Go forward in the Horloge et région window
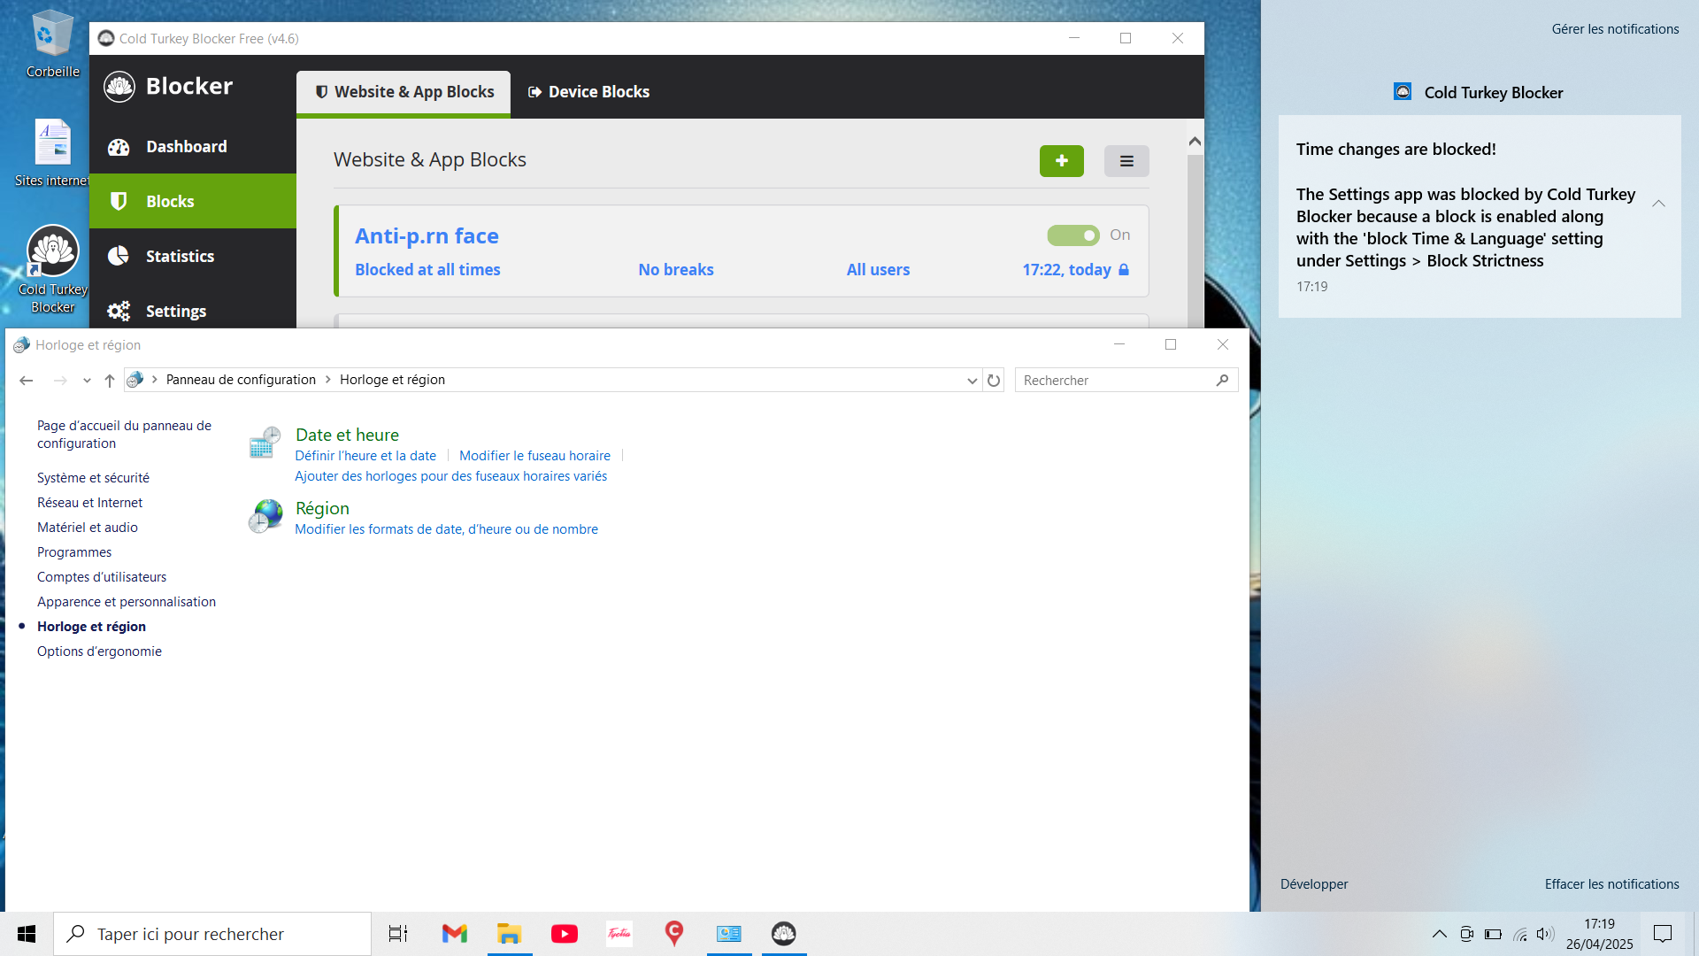 (x=60, y=381)
